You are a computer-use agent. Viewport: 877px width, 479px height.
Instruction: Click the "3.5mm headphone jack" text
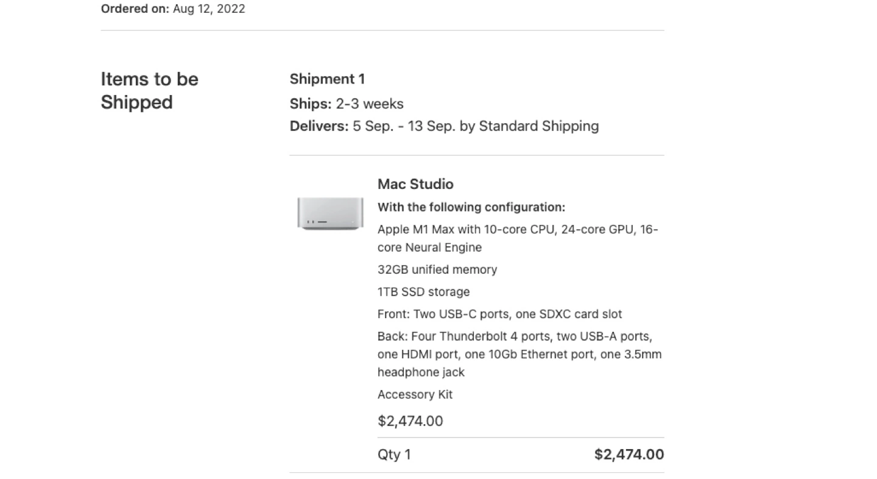(x=421, y=372)
